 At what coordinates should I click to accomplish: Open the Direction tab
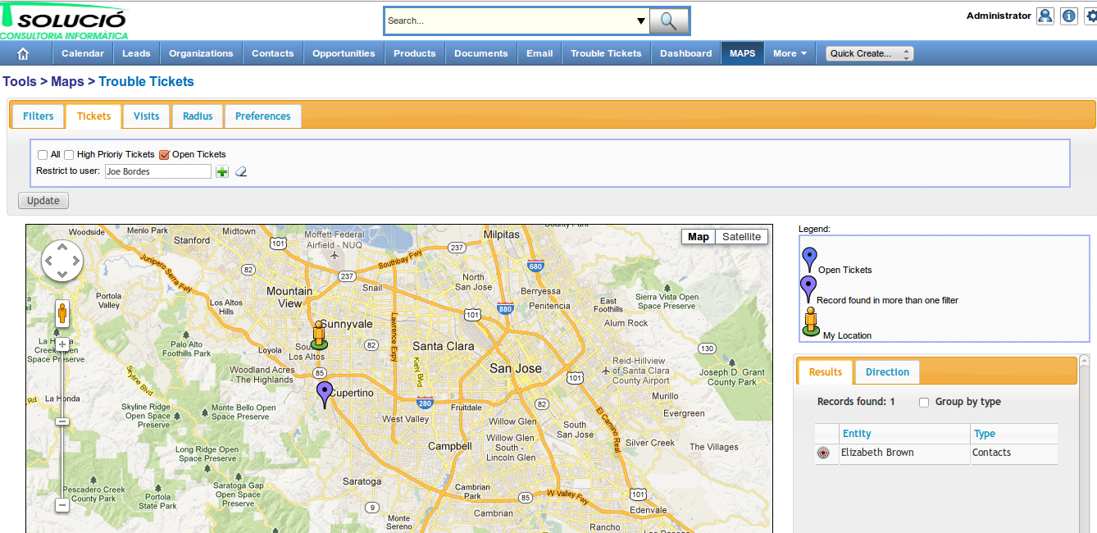tap(887, 372)
